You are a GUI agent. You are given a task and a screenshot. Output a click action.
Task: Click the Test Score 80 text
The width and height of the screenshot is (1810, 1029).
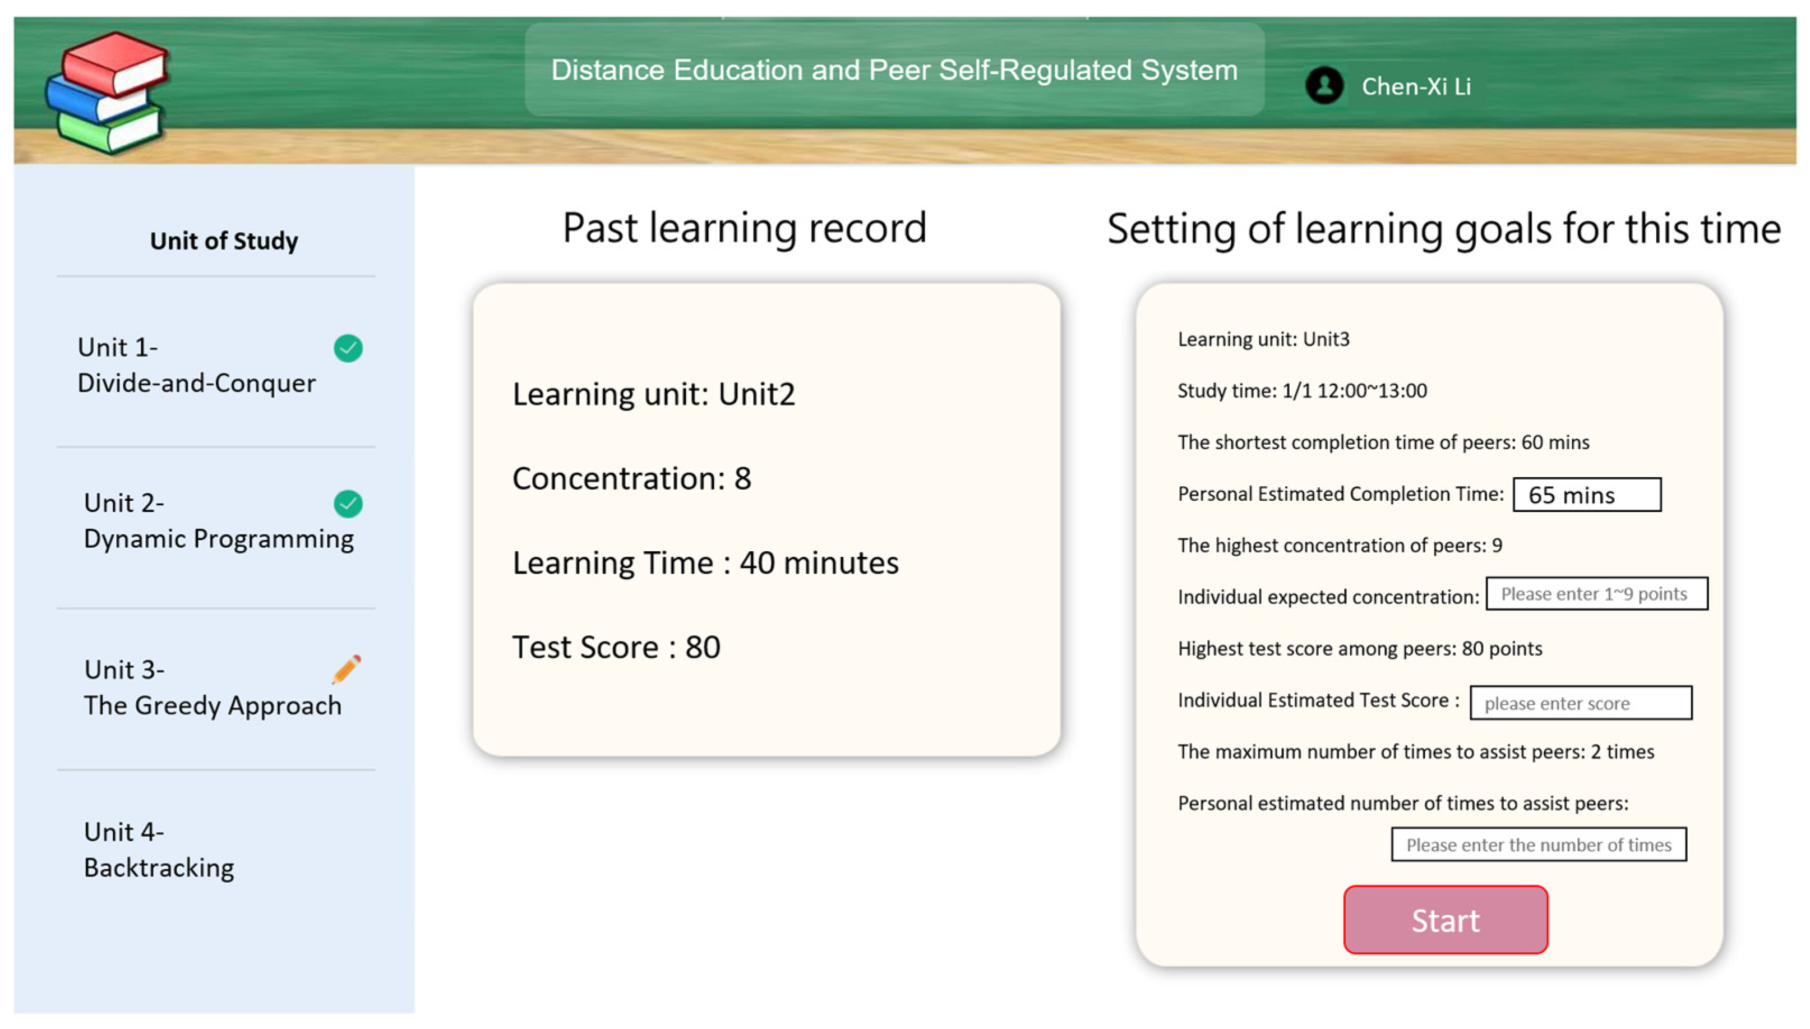615,647
